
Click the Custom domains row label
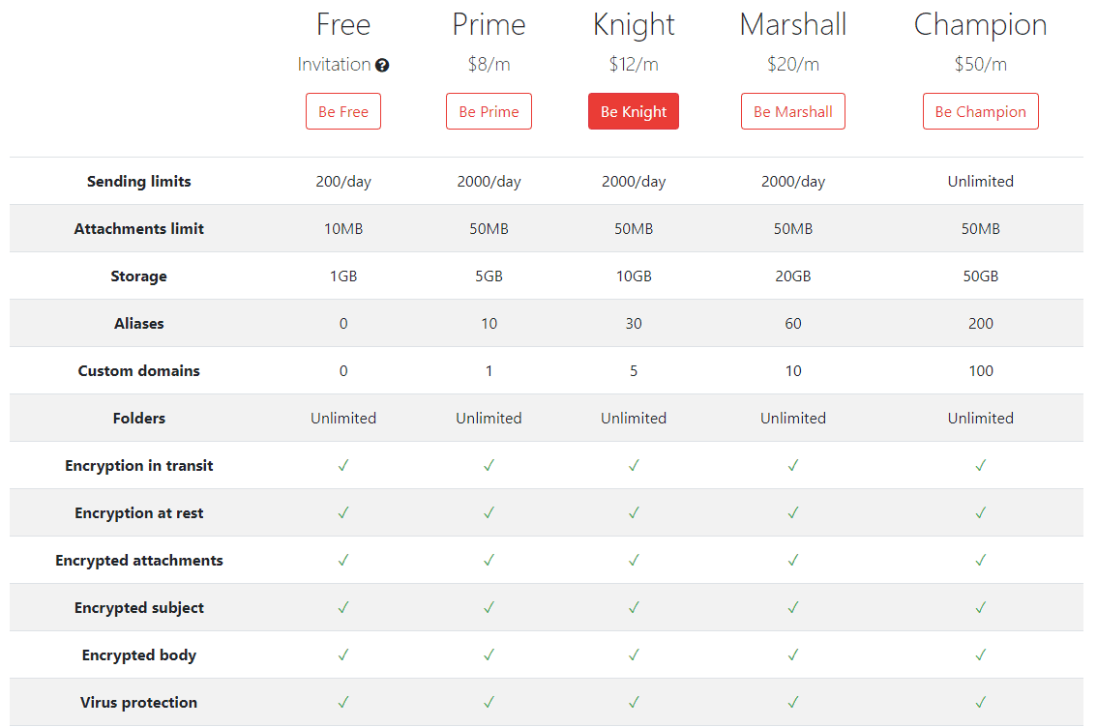click(139, 371)
